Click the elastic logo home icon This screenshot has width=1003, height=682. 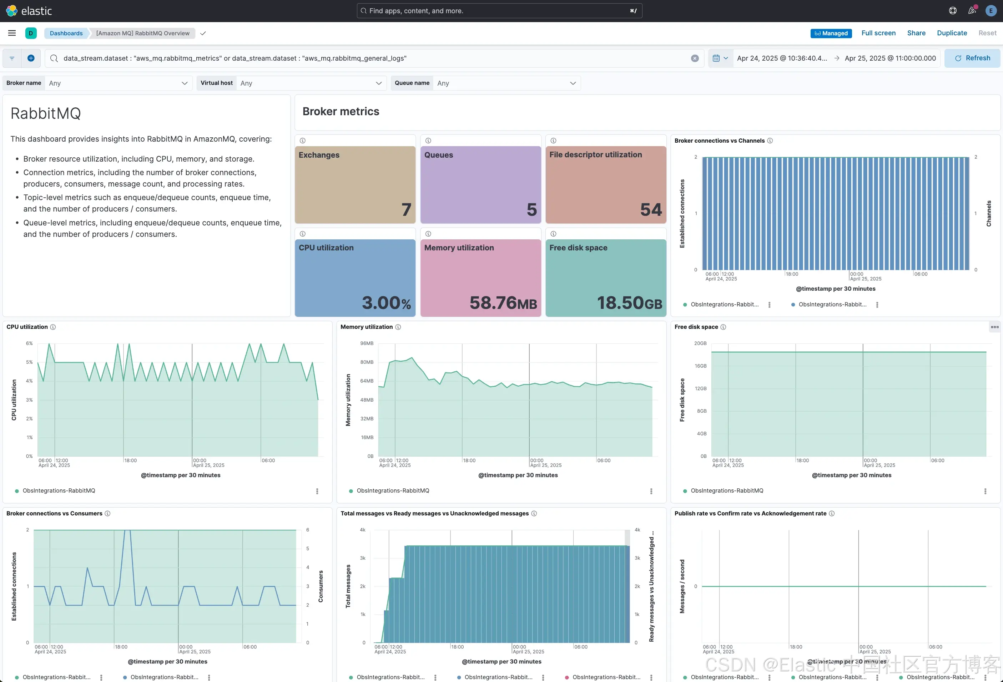point(12,11)
